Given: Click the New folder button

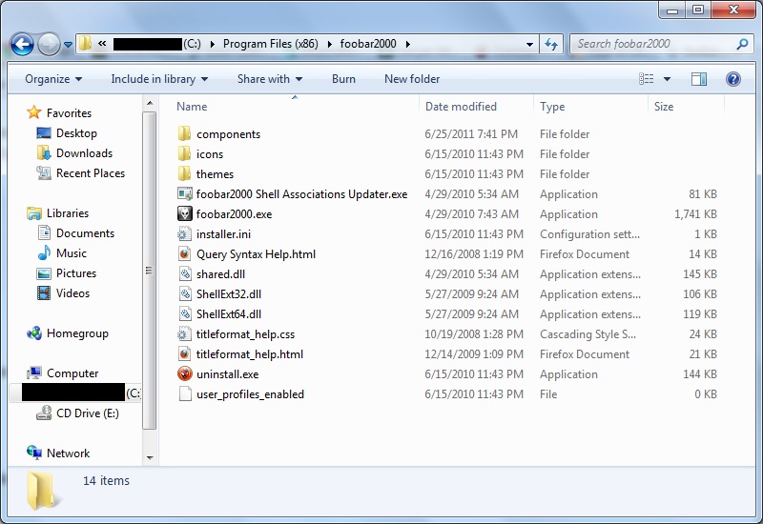Looking at the screenshot, I should pyautogui.click(x=412, y=79).
